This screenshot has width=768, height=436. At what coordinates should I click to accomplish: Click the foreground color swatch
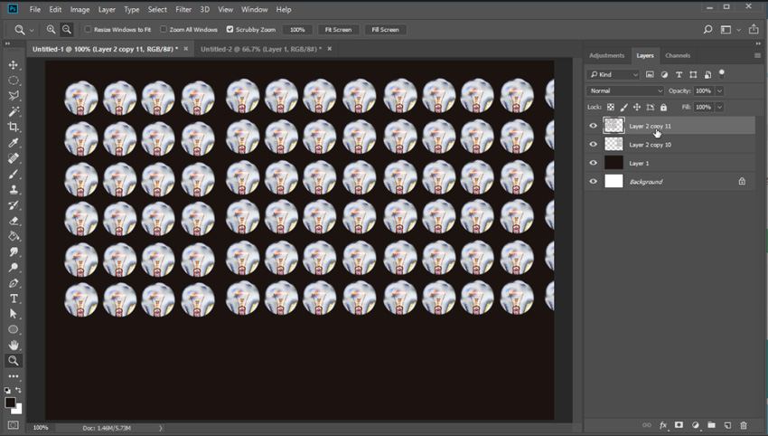coord(9,403)
